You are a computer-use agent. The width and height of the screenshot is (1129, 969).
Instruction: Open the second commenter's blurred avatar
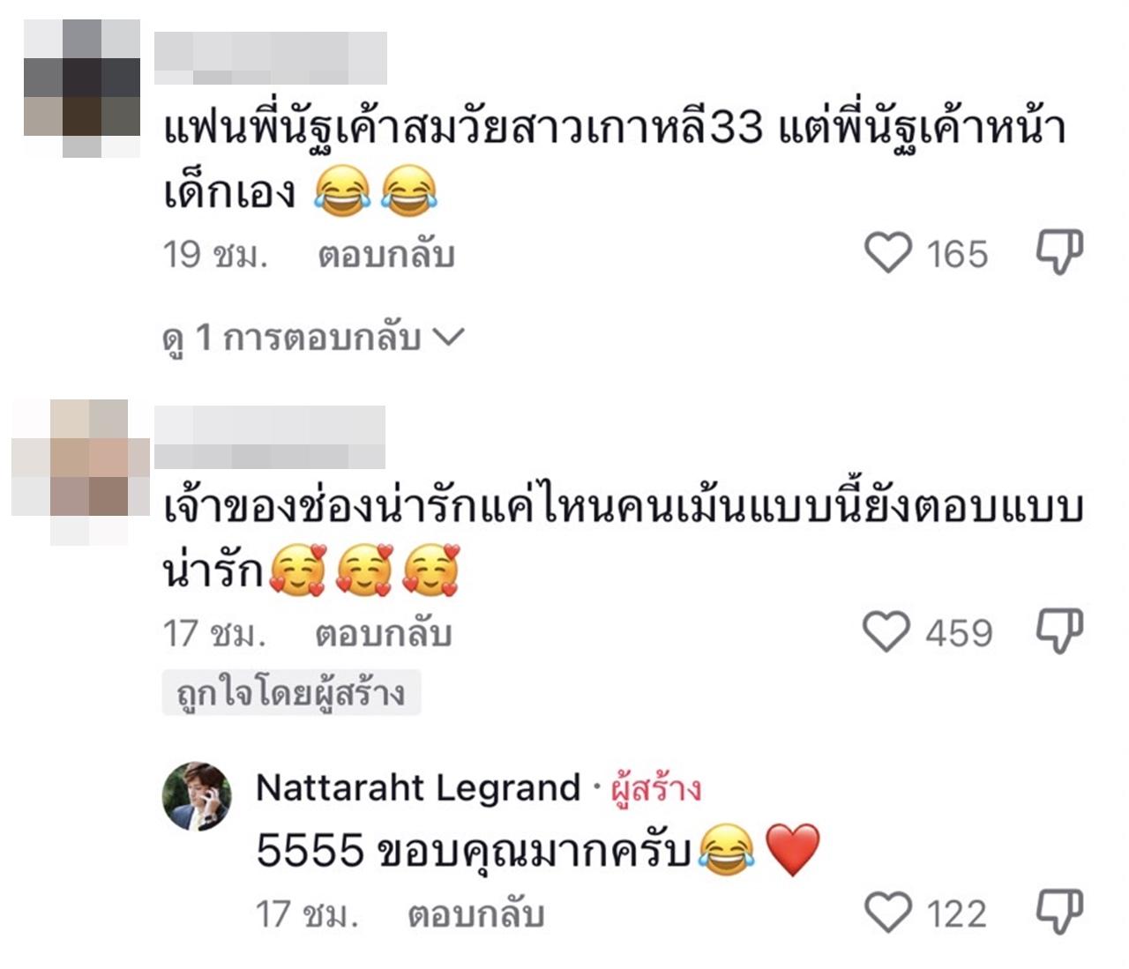click(x=80, y=472)
